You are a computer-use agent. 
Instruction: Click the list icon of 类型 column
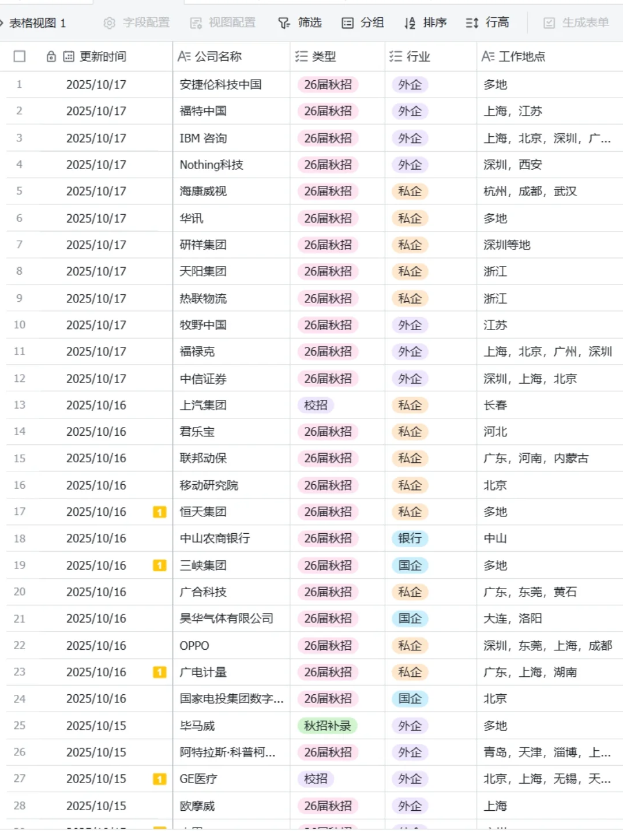(x=301, y=56)
